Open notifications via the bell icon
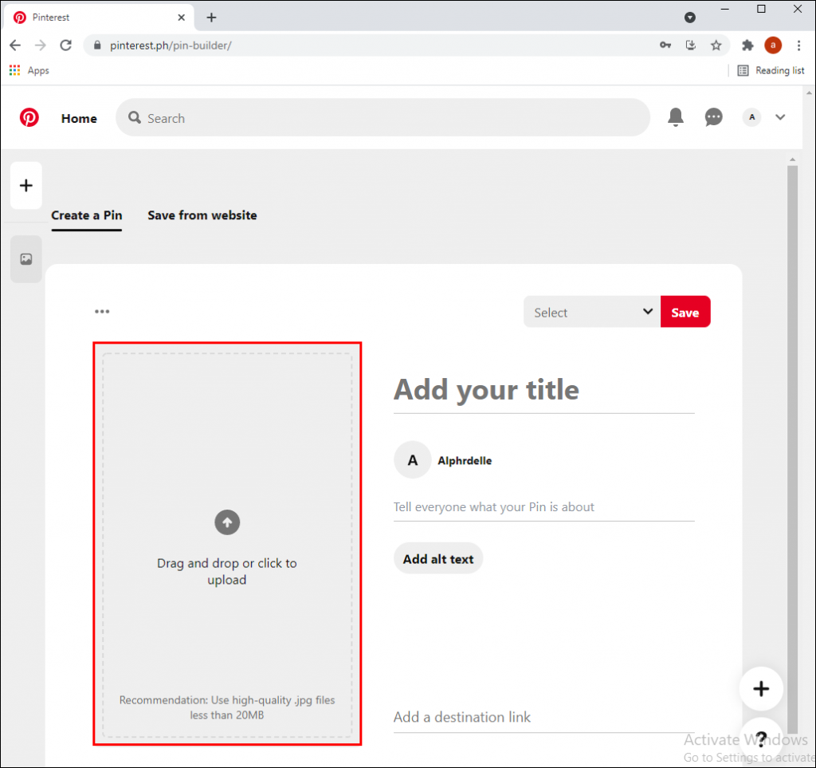This screenshot has width=816, height=768. click(x=675, y=116)
